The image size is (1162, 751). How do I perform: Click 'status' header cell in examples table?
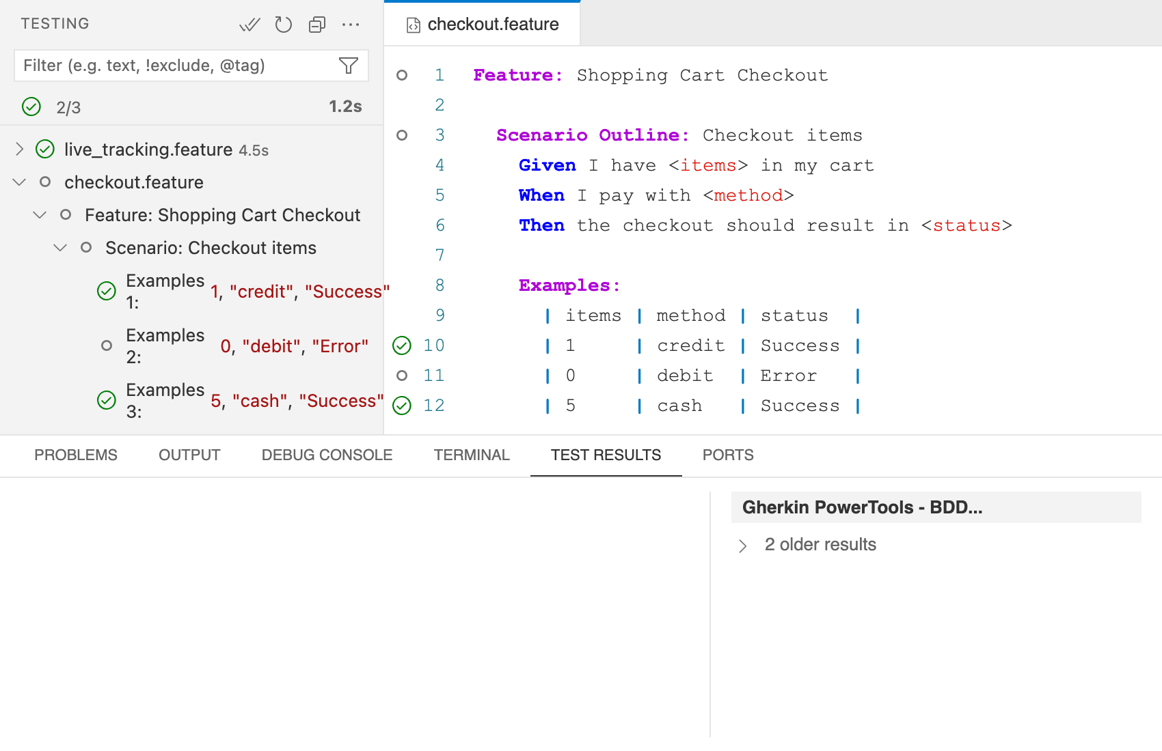coord(794,315)
